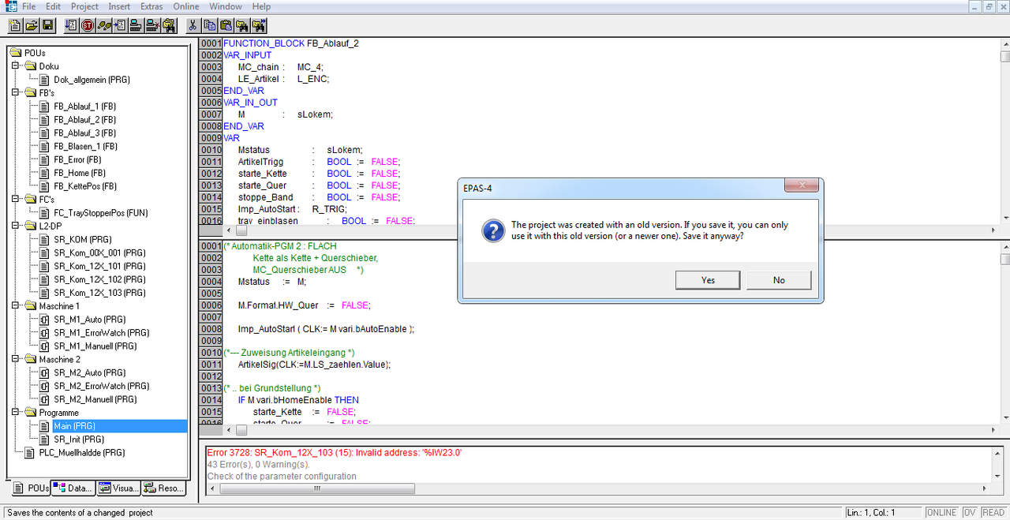Switch to the Data types tab
The image size is (1010, 520).
pyautogui.click(x=73, y=488)
